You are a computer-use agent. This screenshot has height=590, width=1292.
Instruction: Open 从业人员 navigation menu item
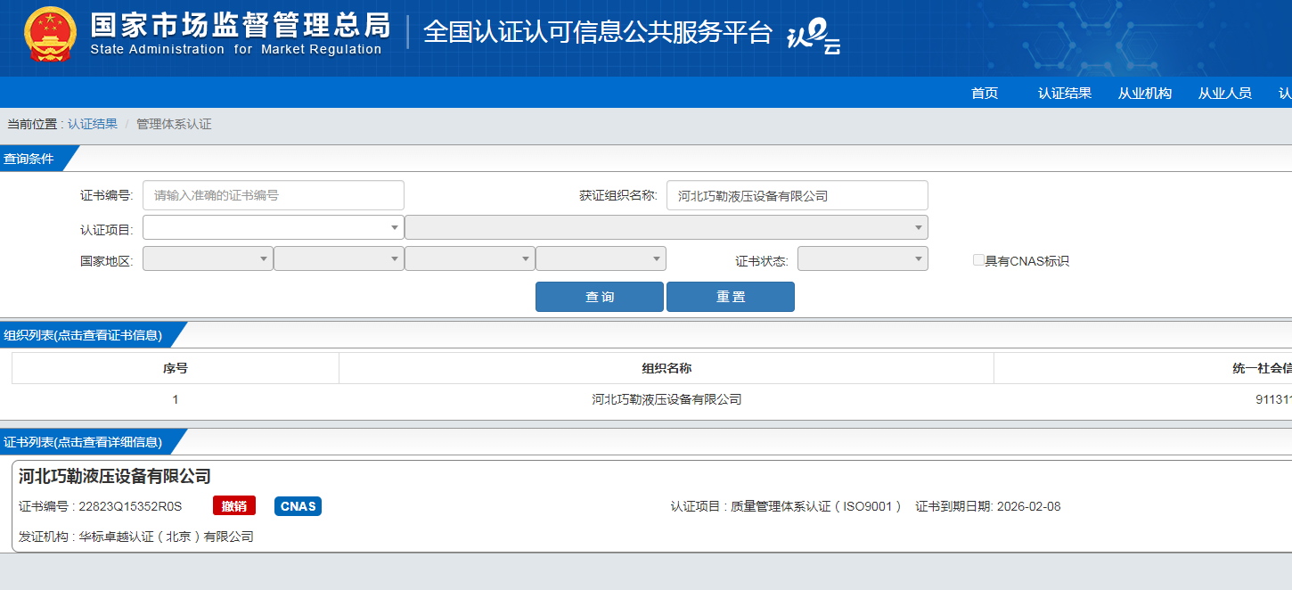(1225, 93)
